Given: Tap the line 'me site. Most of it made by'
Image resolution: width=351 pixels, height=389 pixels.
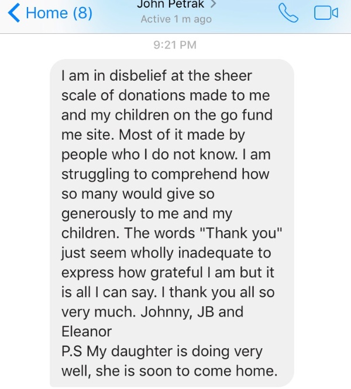Looking at the screenshot, I should pyautogui.click(x=153, y=135).
